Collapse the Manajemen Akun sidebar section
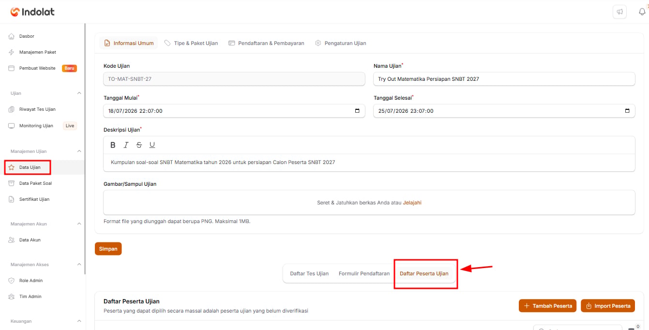Viewport: 649px width, 330px height. pos(79,224)
